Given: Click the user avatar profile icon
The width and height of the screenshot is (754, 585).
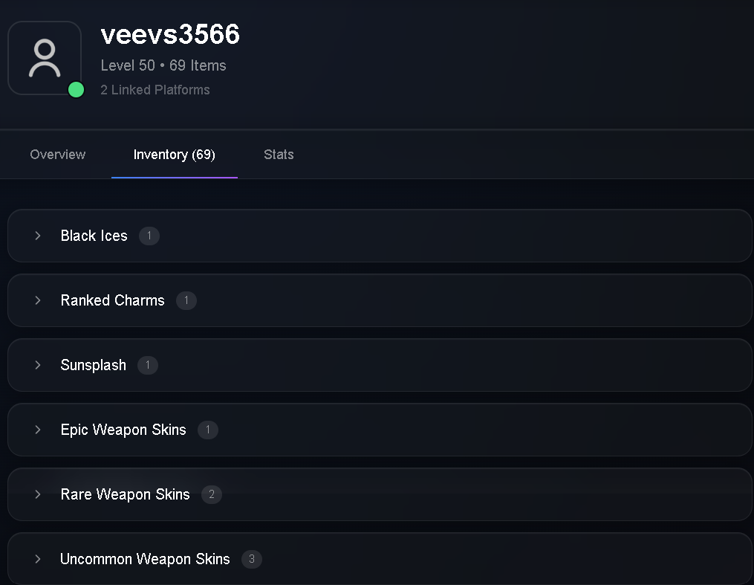Looking at the screenshot, I should pos(45,58).
